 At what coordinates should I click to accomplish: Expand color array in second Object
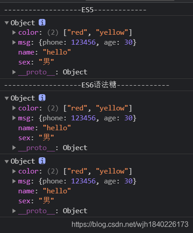pyautogui.click(x=14, y=108)
